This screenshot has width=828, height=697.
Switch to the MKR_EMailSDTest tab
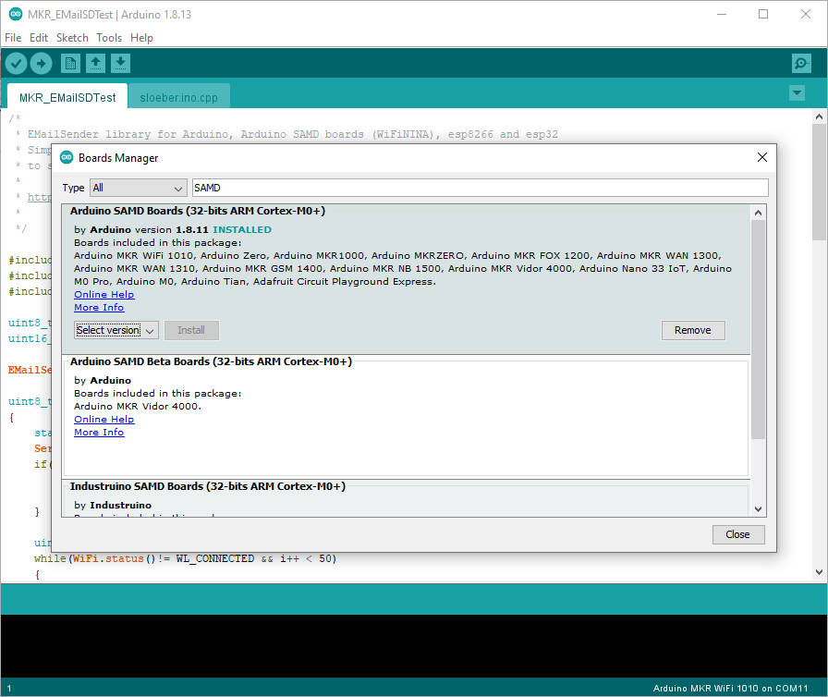tap(67, 97)
